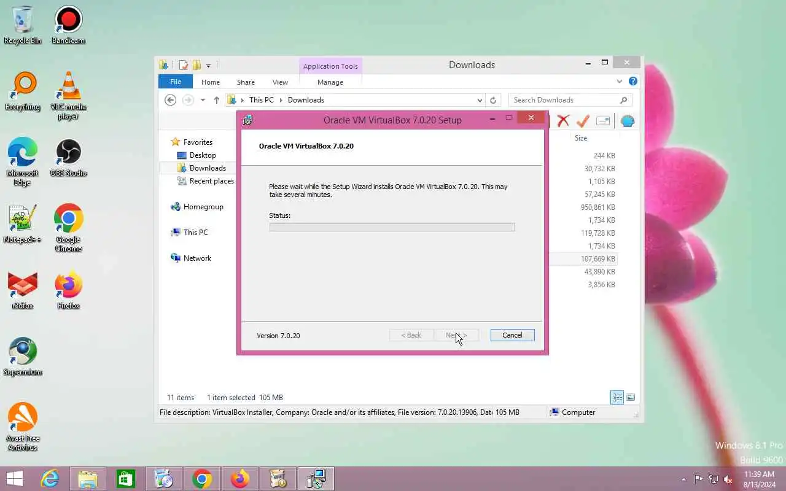Select Homegroup in the navigation pane
The width and height of the screenshot is (786, 491).
click(x=203, y=207)
